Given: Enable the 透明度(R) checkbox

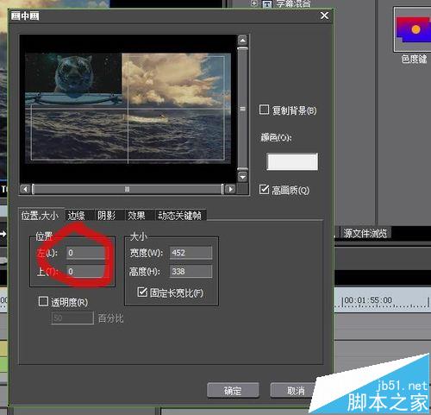Looking at the screenshot, I should tap(43, 301).
